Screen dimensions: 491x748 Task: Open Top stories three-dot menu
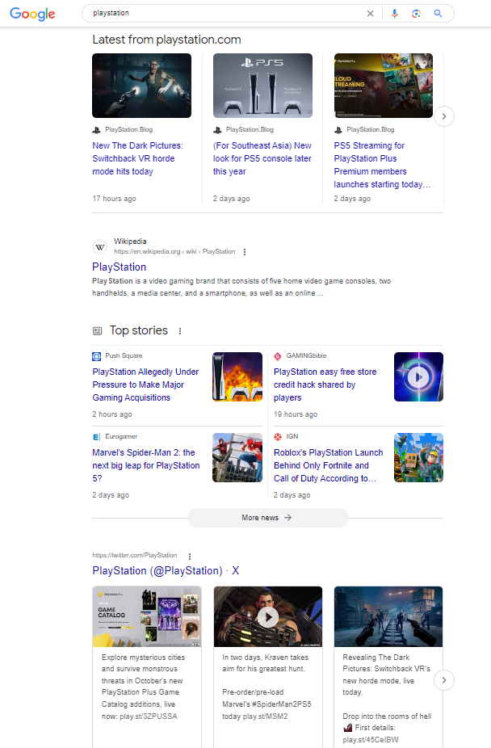point(180,331)
